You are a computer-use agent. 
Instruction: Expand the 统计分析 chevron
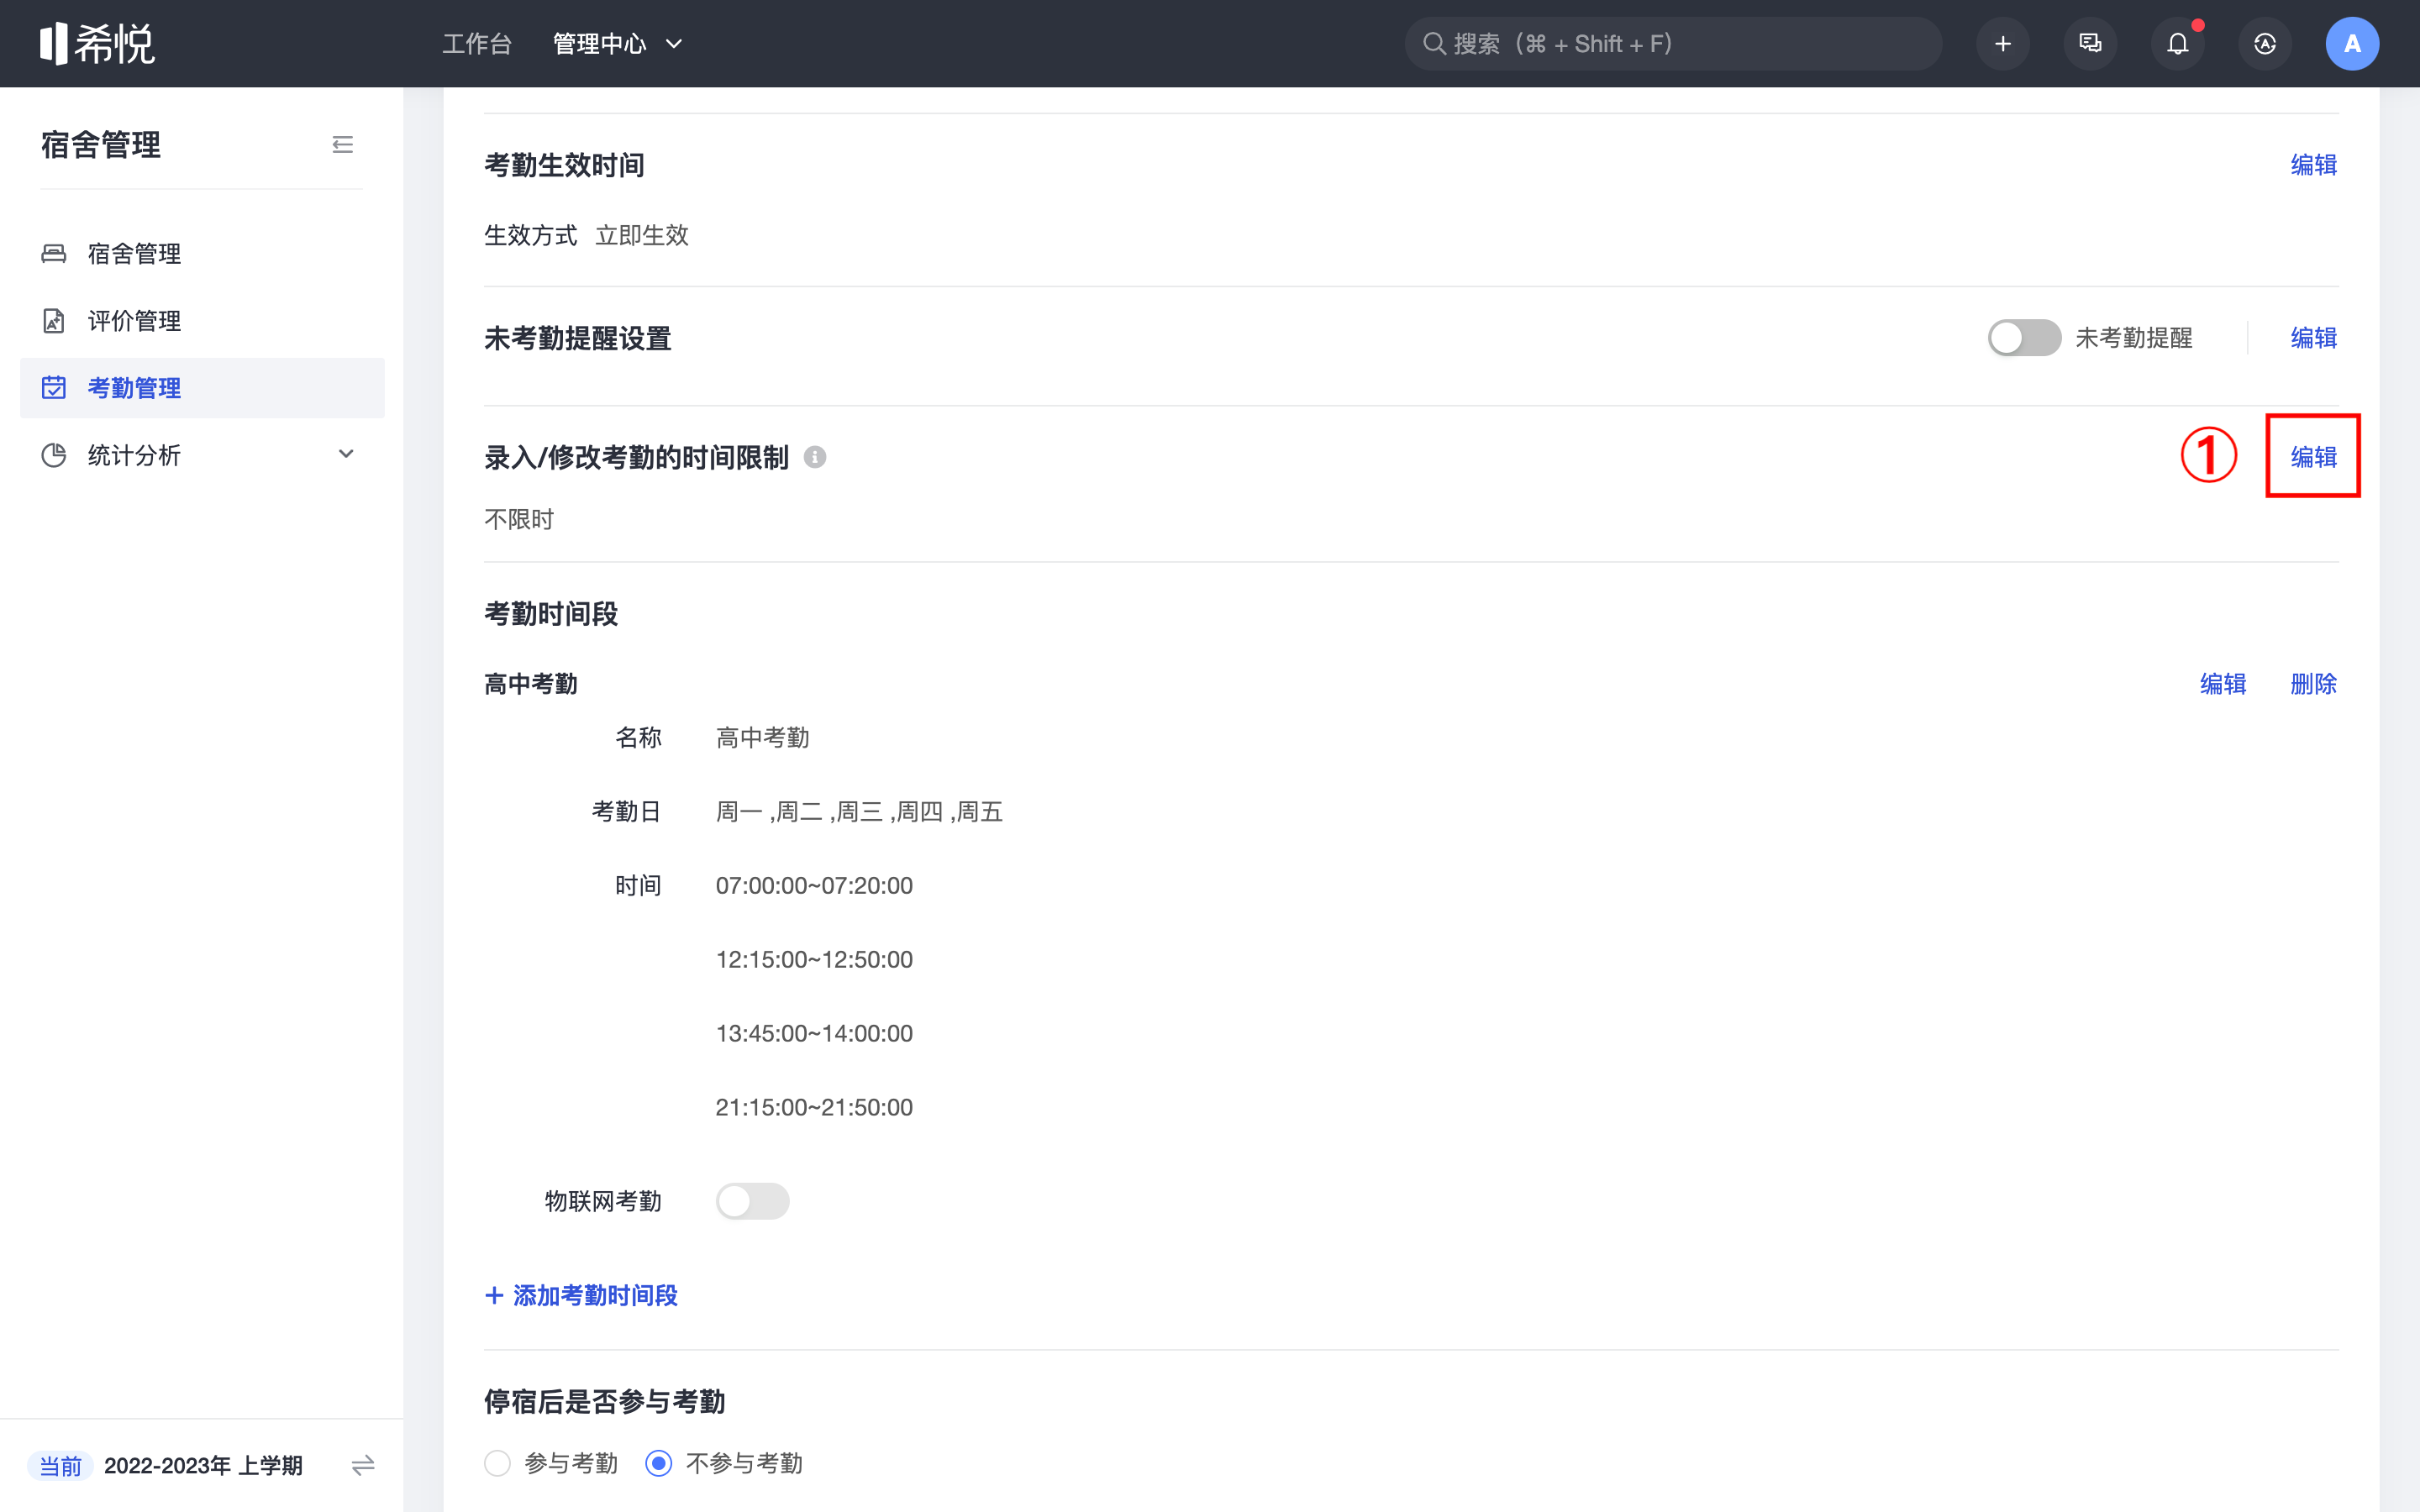pyautogui.click(x=346, y=454)
